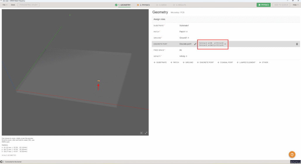Click the eye icon next to Patch1
This screenshot has width=301, height=164.
click(x=187, y=32)
